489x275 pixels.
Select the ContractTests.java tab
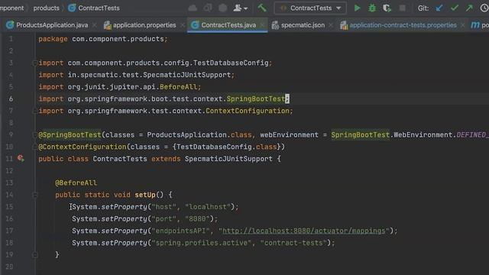(x=228, y=25)
